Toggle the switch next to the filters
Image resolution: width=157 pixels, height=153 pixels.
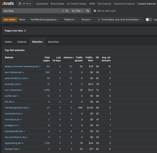149,19
